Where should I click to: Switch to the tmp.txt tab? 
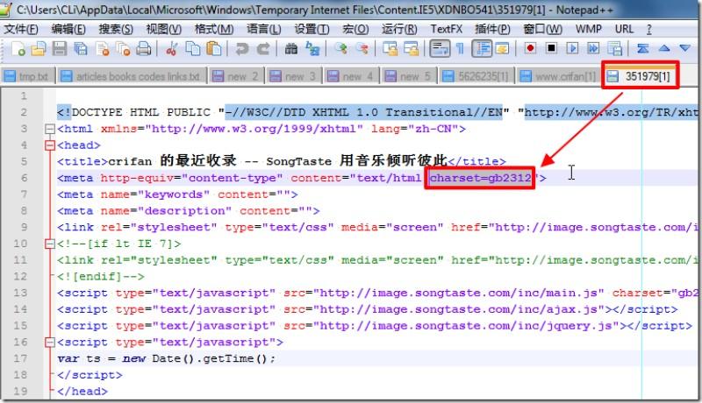coord(27,76)
